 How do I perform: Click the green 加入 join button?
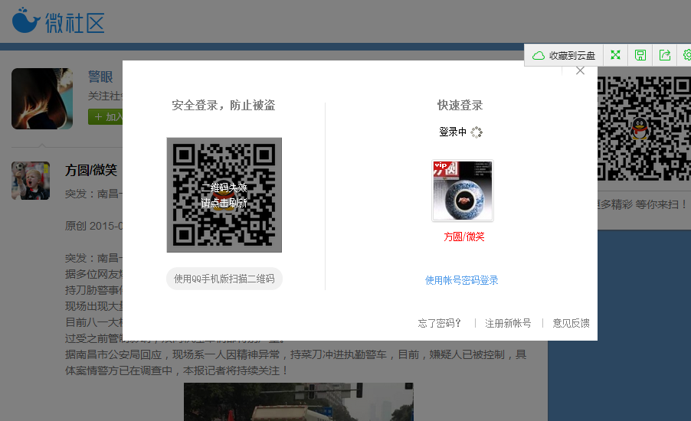click(106, 116)
